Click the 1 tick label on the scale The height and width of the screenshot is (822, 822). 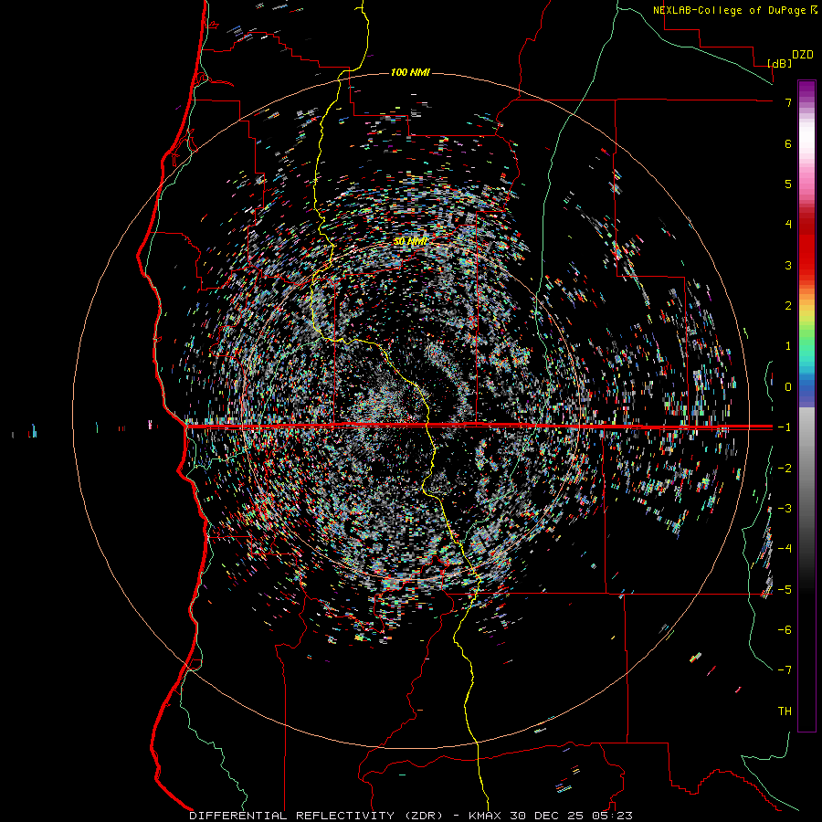(788, 345)
